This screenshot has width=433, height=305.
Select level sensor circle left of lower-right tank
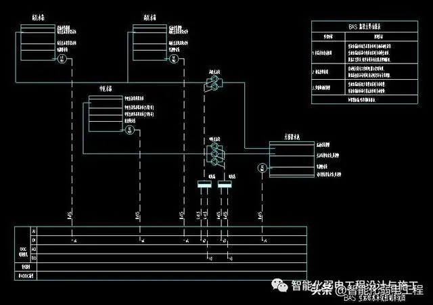pyautogui.click(x=263, y=168)
